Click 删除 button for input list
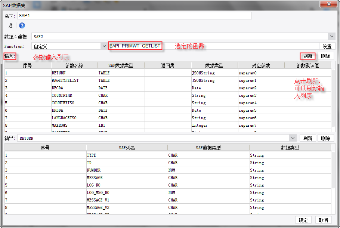 pyautogui.click(x=325, y=56)
